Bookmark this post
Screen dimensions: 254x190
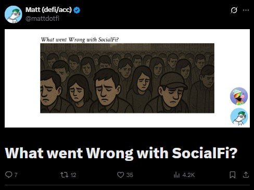pyautogui.click(x=233, y=175)
